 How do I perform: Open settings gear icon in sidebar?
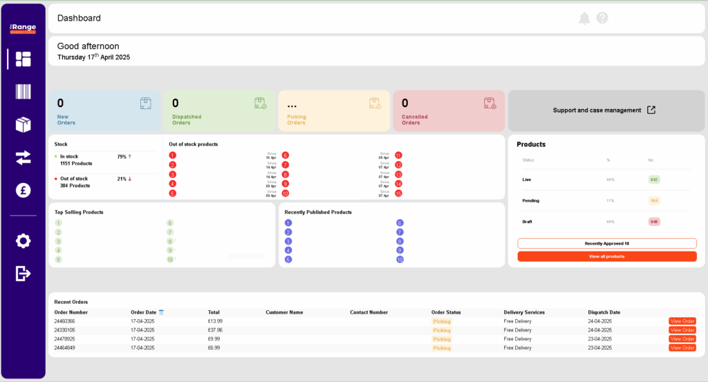(23, 240)
